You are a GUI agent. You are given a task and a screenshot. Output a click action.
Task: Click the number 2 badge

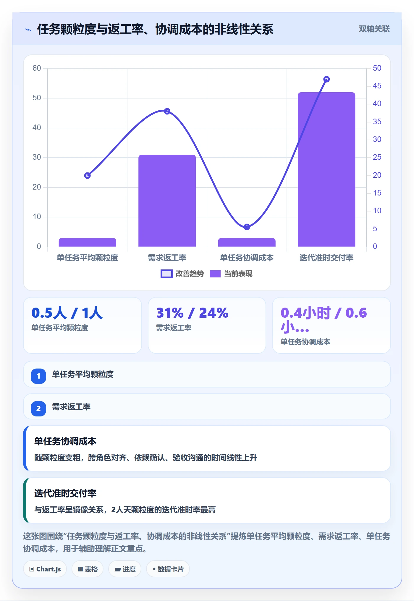[38, 409]
